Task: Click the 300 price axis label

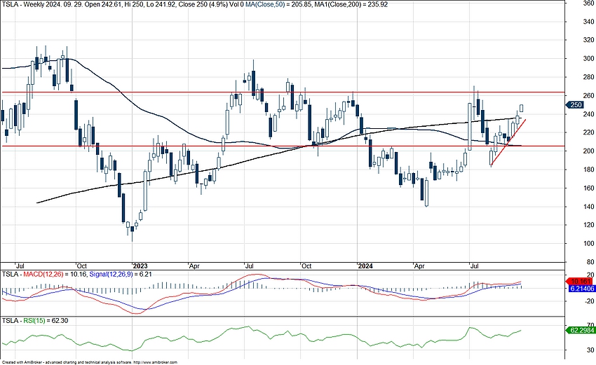Action: (588, 58)
